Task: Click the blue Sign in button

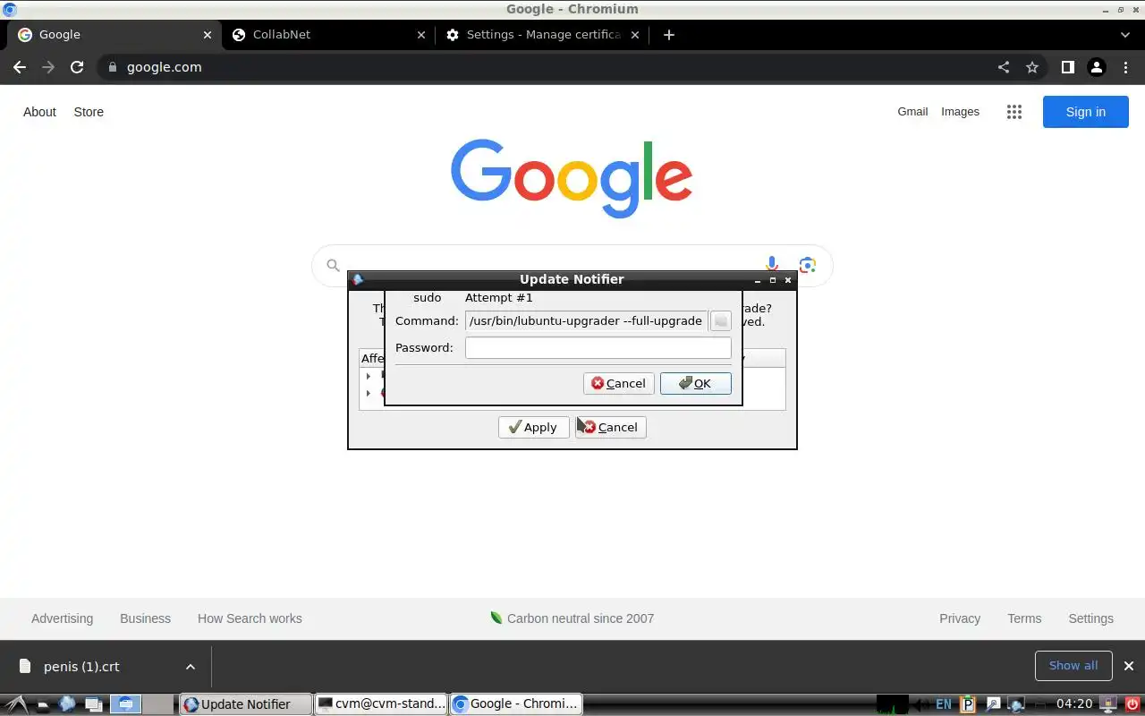Action: click(1085, 112)
